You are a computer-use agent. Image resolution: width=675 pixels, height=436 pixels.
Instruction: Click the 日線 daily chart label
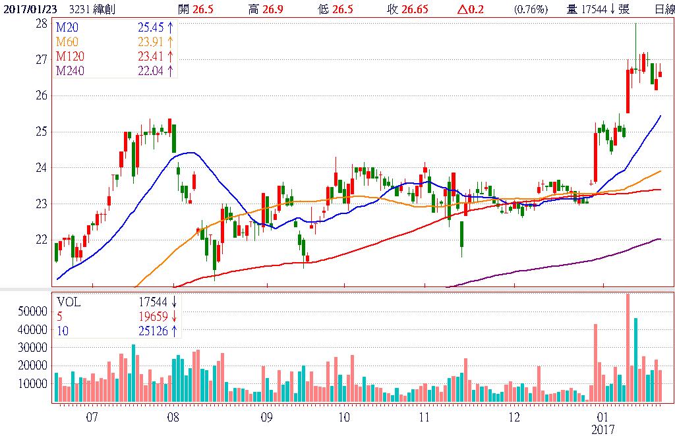[664, 9]
